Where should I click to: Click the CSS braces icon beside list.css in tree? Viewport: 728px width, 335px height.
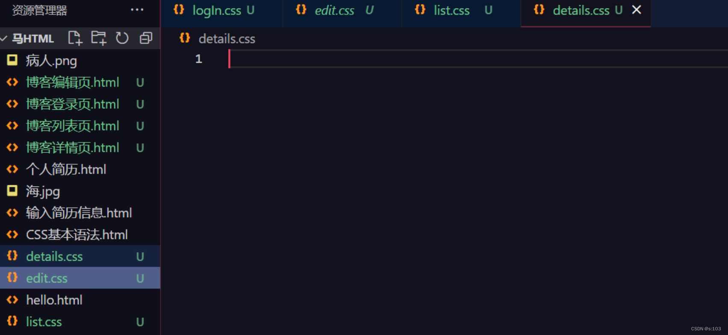tap(12, 321)
